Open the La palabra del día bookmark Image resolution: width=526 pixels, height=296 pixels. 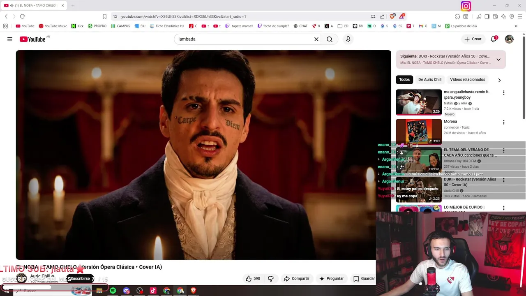pos(461,26)
